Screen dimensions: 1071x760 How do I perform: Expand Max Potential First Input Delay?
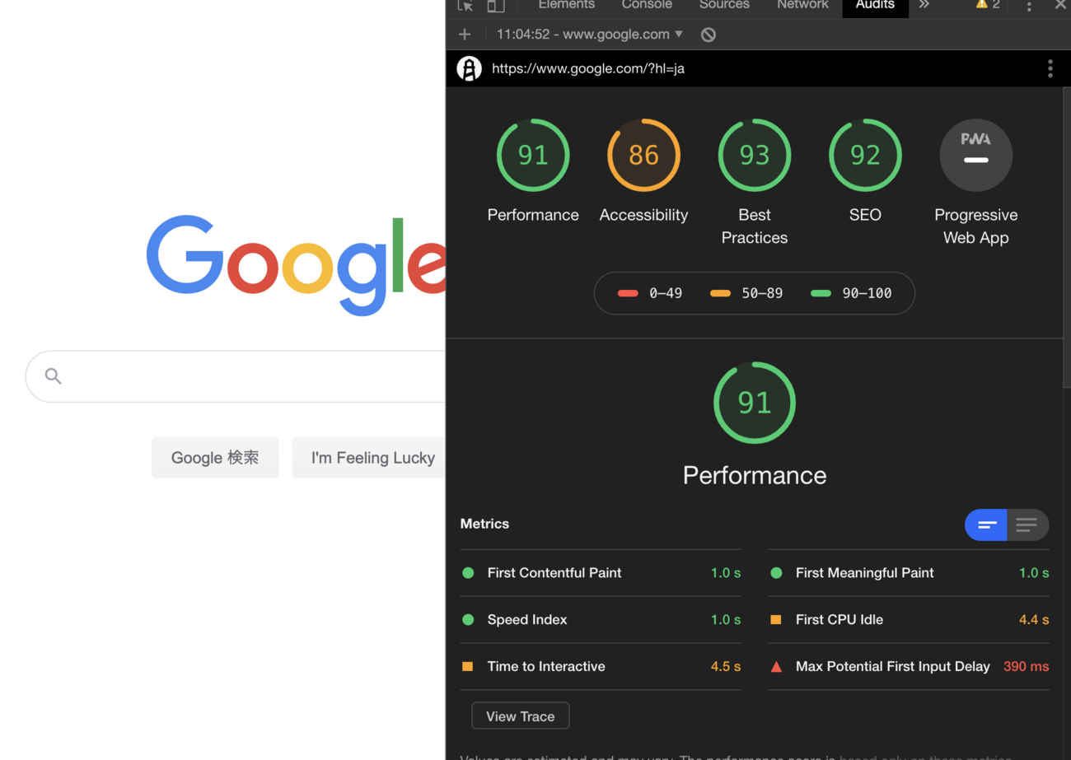pyautogui.click(x=909, y=667)
